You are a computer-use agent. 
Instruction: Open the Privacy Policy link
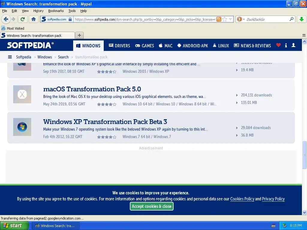[273, 199]
